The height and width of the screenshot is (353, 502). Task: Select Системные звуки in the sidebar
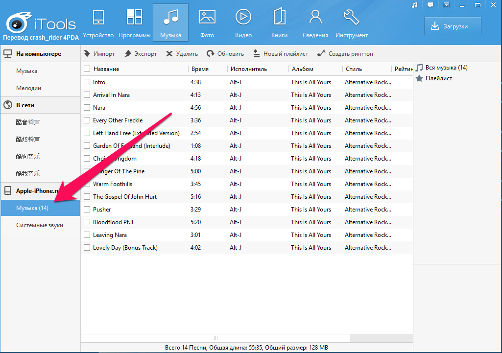(40, 225)
